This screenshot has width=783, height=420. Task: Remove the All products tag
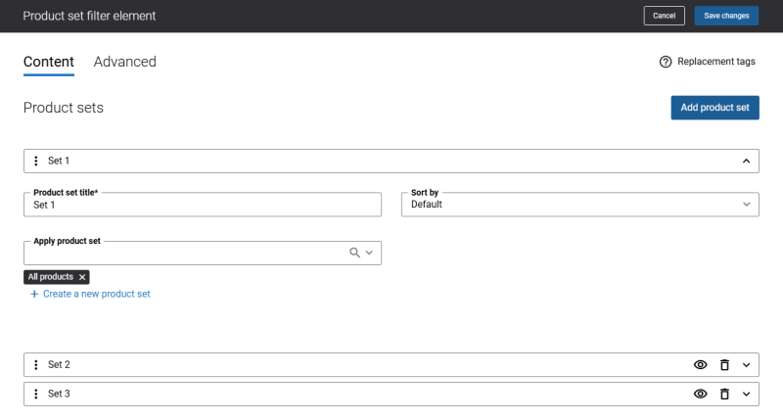82,277
